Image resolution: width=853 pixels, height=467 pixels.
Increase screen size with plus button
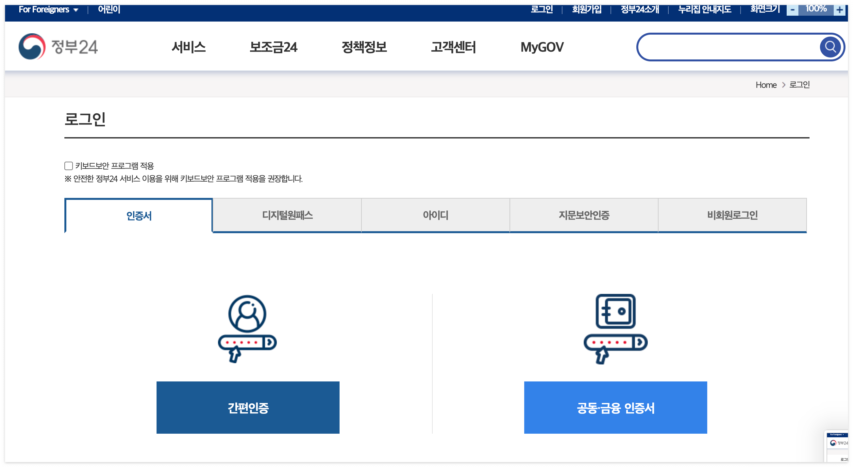[x=839, y=9]
